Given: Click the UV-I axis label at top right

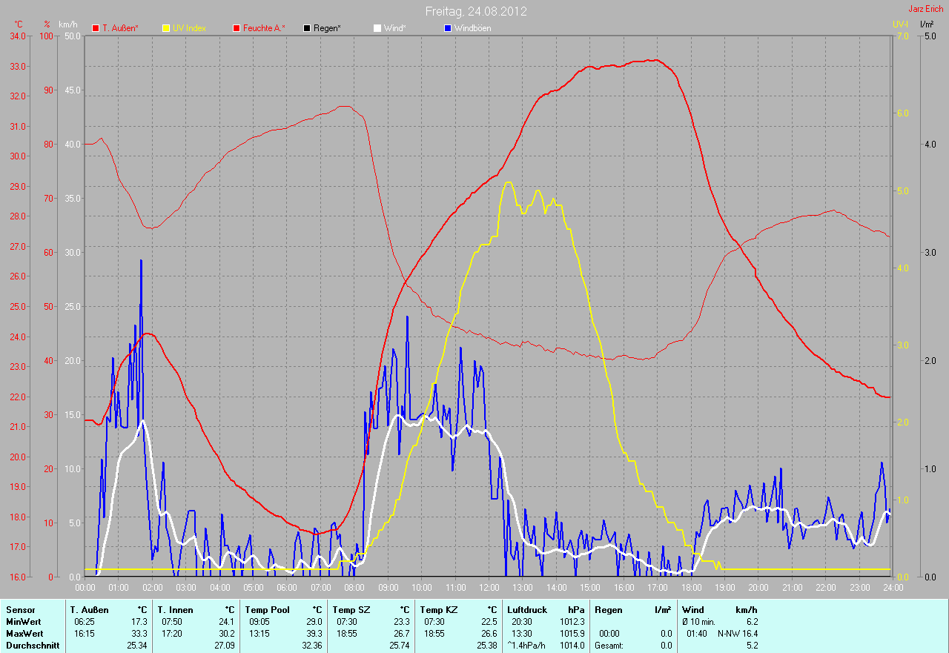Looking at the screenshot, I should coord(899,24).
